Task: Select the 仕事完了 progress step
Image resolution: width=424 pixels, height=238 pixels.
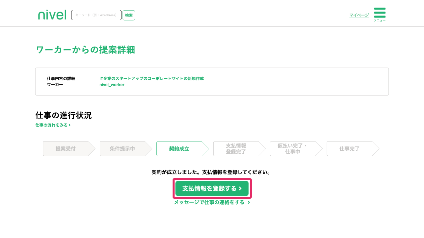Action: tap(353, 149)
